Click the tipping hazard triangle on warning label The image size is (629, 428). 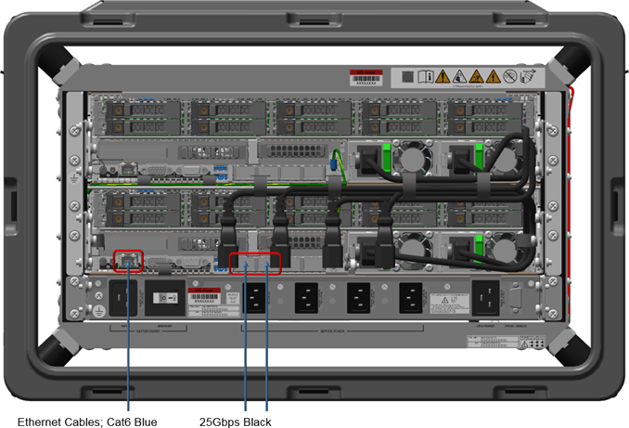(x=459, y=76)
